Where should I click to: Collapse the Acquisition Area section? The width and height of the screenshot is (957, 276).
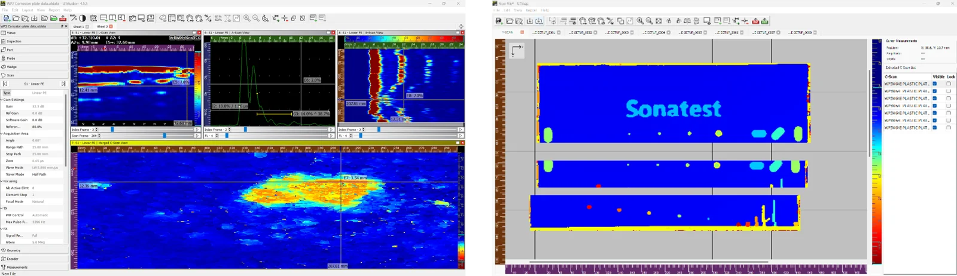coord(2,134)
